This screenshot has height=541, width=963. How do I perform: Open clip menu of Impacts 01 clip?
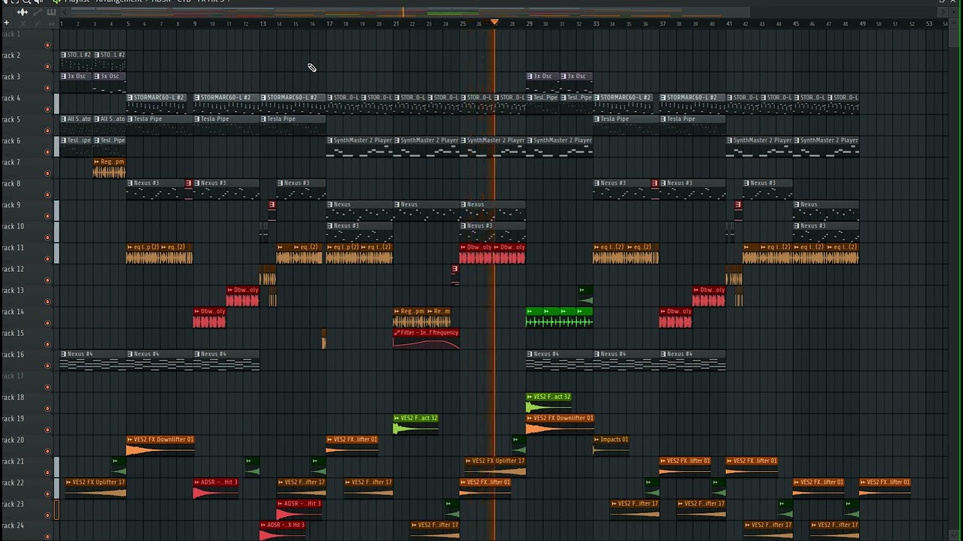(597, 440)
